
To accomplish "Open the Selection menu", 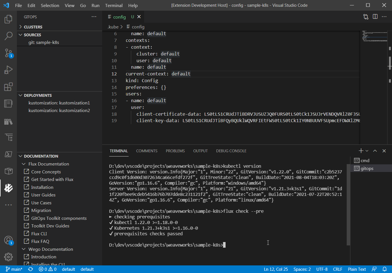I will point(50,5).
